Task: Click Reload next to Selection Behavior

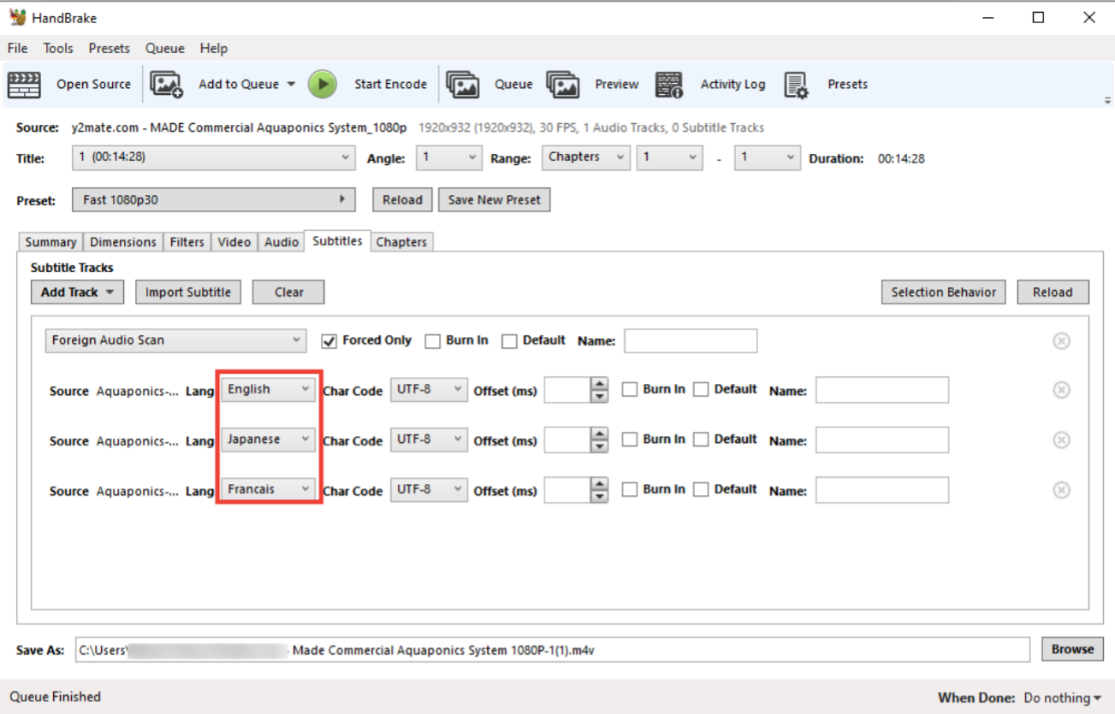Action: tap(1053, 292)
